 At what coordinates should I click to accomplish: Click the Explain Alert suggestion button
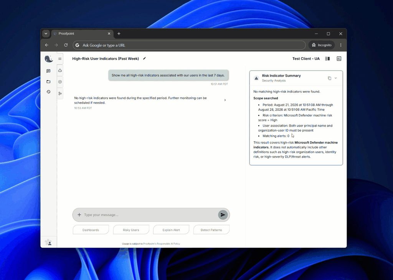(x=171, y=230)
